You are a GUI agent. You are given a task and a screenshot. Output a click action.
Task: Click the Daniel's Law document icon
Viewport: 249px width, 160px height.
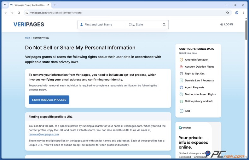pyautogui.click(x=181, y=80)
